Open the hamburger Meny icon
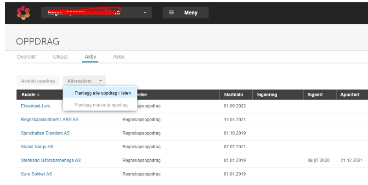The height and width of the screenshot is (185, 368). [x=171, y=13]
